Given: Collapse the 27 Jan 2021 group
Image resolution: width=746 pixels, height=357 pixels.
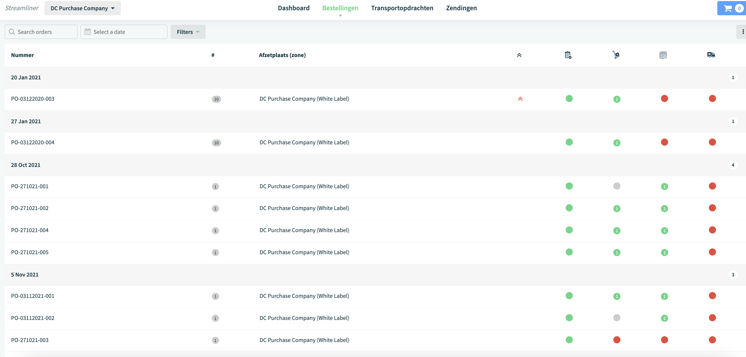Looking at the screenshot, I should pos(375,121).
